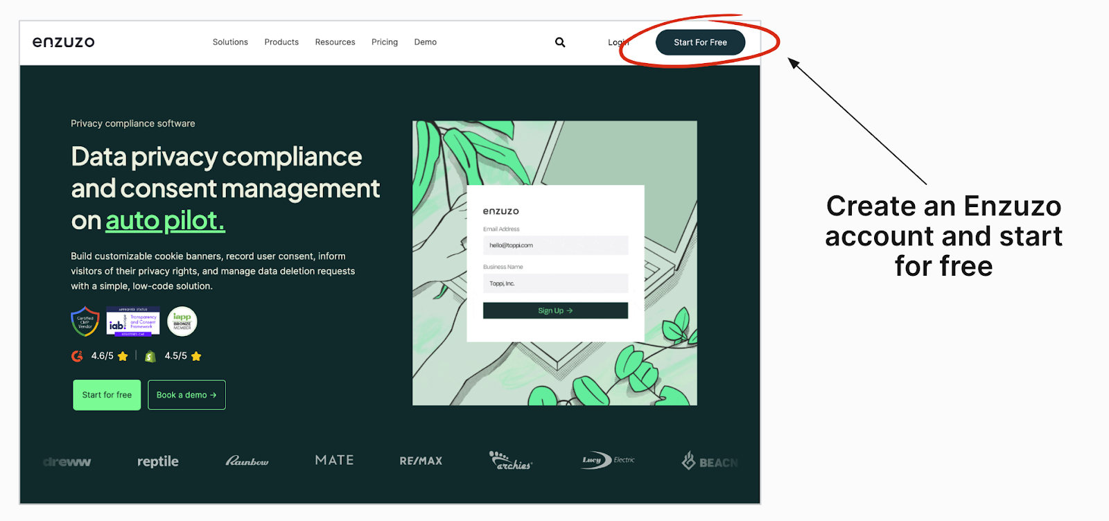The height and width of the screenshot is (521, 1109).
Task: Click the RE/MAX customer logo
Action: point(421,461)
